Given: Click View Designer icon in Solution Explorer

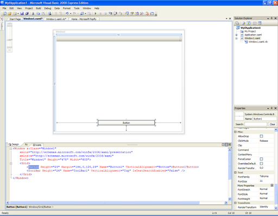Looking at the screenshot, I should (260, 23).
